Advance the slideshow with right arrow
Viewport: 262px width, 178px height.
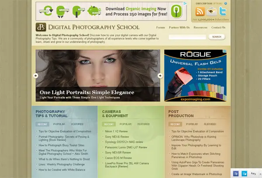tap(160, 75)
